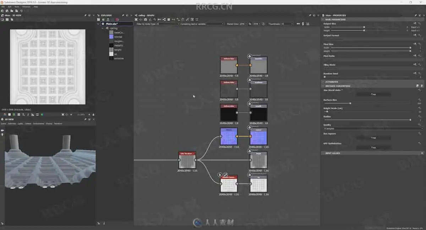Select the top Uniform Color node
The width and height of the screenshot is (426, 230).
point(229,65)
